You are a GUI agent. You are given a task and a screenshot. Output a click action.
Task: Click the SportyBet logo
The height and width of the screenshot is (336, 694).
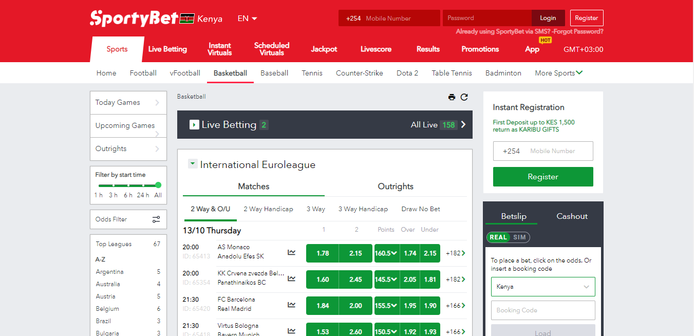pos(134,18)
